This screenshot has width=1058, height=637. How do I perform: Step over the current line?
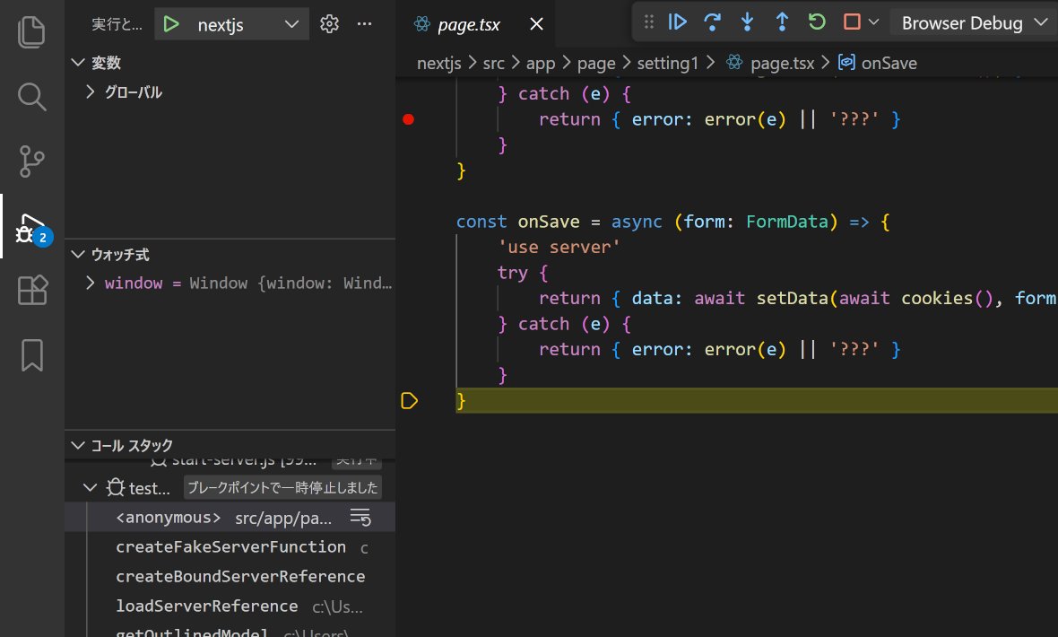click(x=712, y=22)
